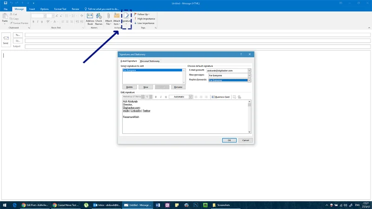Click the Rename signature button
Screen dimensions: 372x209
(178, 87)
